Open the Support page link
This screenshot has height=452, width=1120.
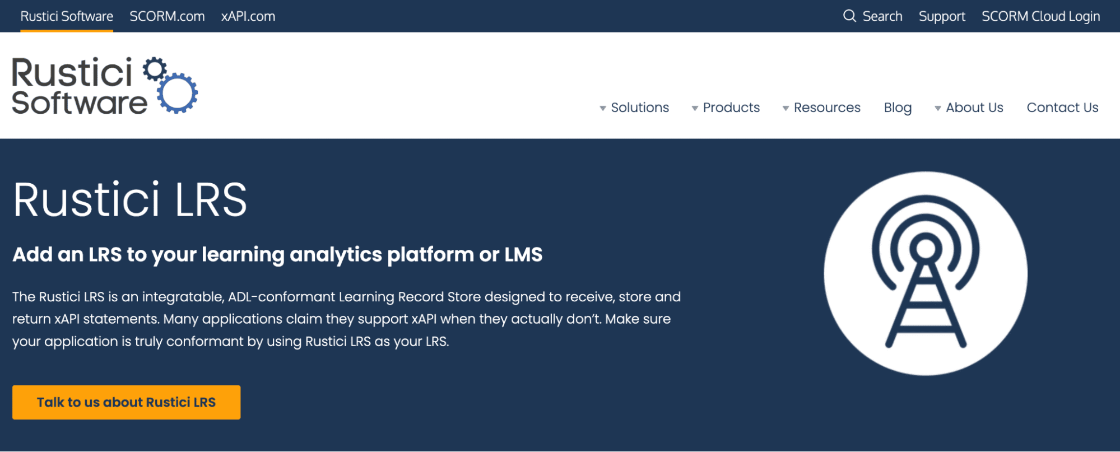coord(942,16)
